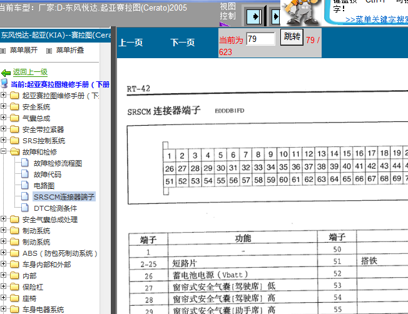Click the RT-42 page label
408x314 pixels.
pyautogui.click(x=138, y=89)
